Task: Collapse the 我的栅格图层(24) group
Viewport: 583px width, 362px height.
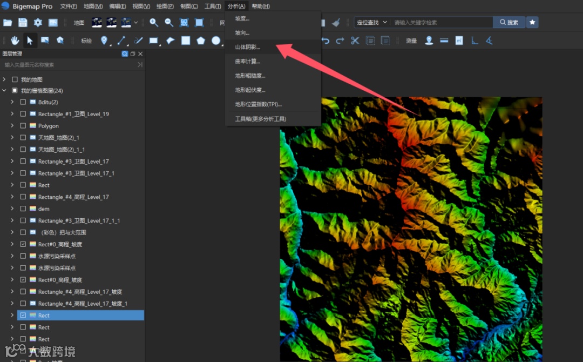Action: click(4, 91)
